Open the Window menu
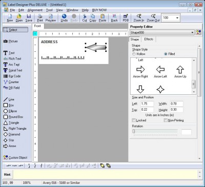This screenshot has height=187, width=205. tap(72, 10)
